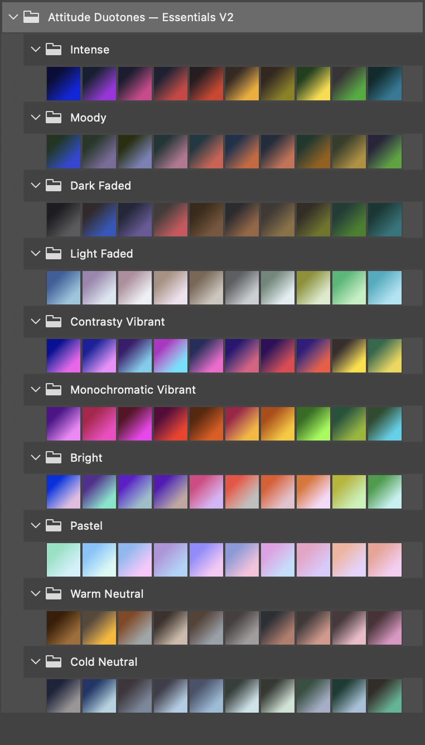The height and width of the screenshot is (745, 425).
Task: Pick the last green-to-mint Bright gradient
Action: pyautogui.click(x=384, y=492)
